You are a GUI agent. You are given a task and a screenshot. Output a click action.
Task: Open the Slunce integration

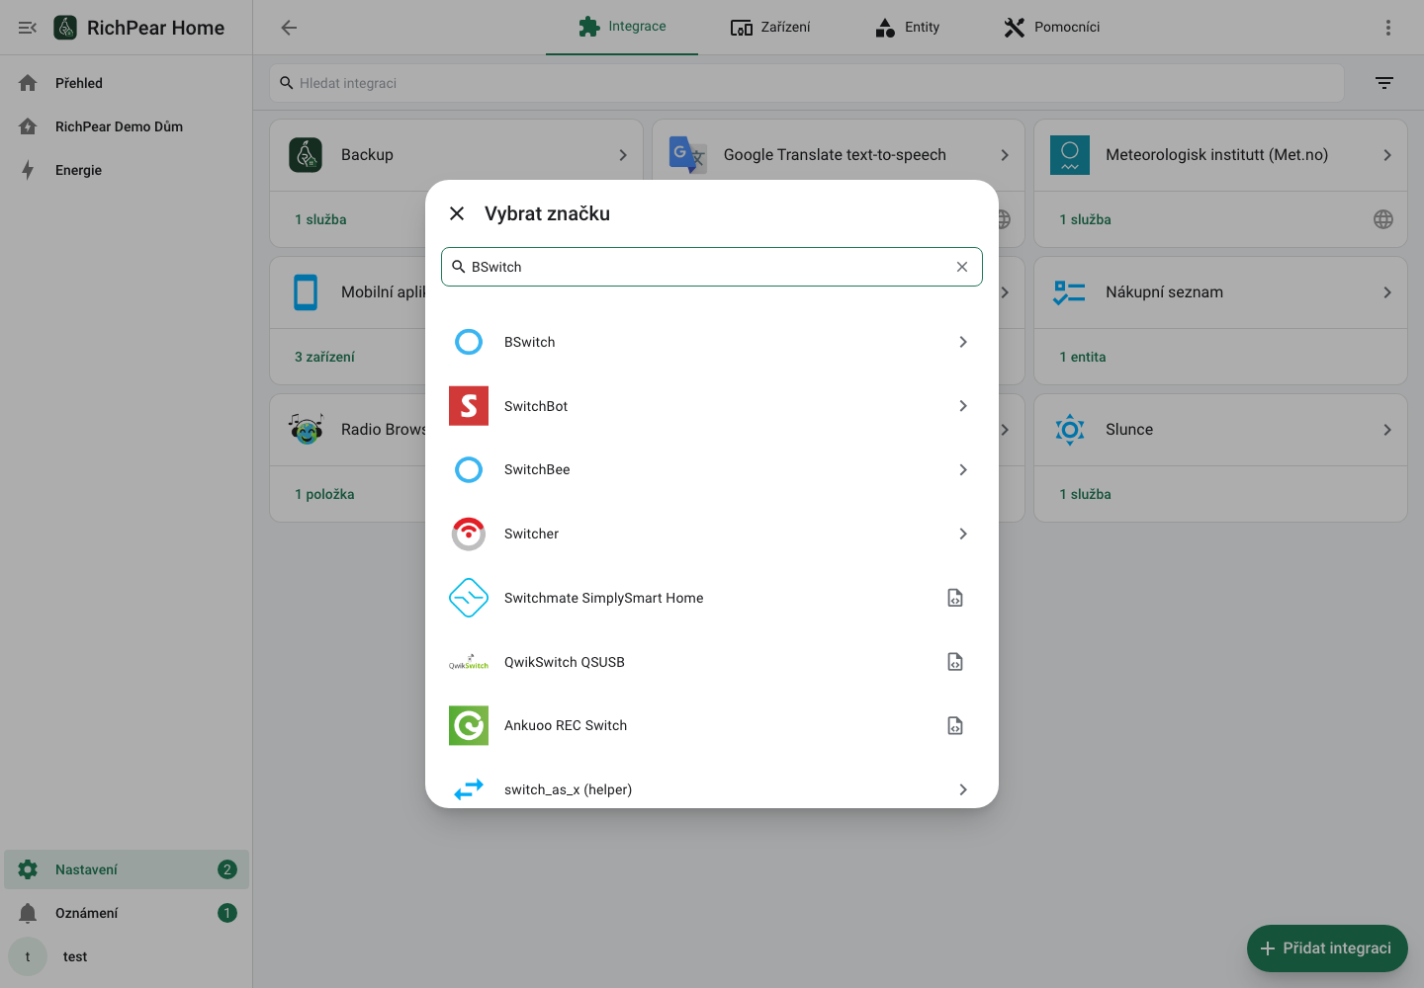[x=1220, y=430]
